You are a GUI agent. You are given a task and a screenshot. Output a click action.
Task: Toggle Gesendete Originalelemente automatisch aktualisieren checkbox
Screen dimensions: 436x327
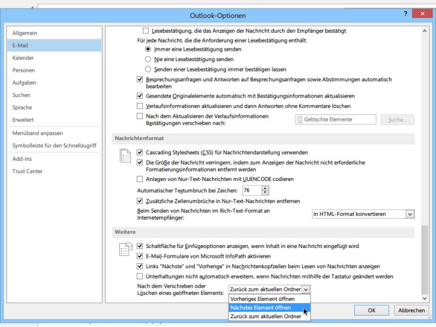140,96
